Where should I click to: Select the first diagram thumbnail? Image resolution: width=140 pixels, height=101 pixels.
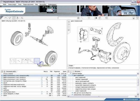(13, 61)
